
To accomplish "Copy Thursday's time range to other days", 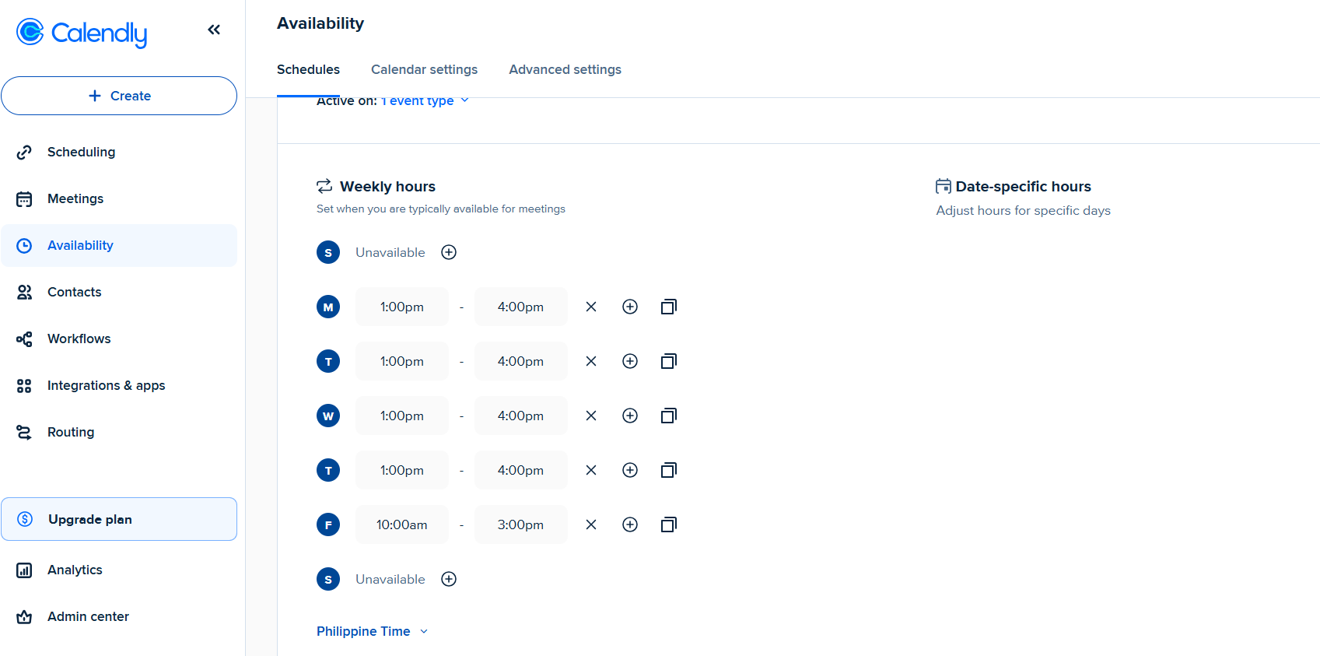I will click(x=668, y=470).
